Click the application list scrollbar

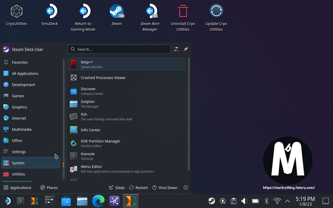(x=189, y=114)
